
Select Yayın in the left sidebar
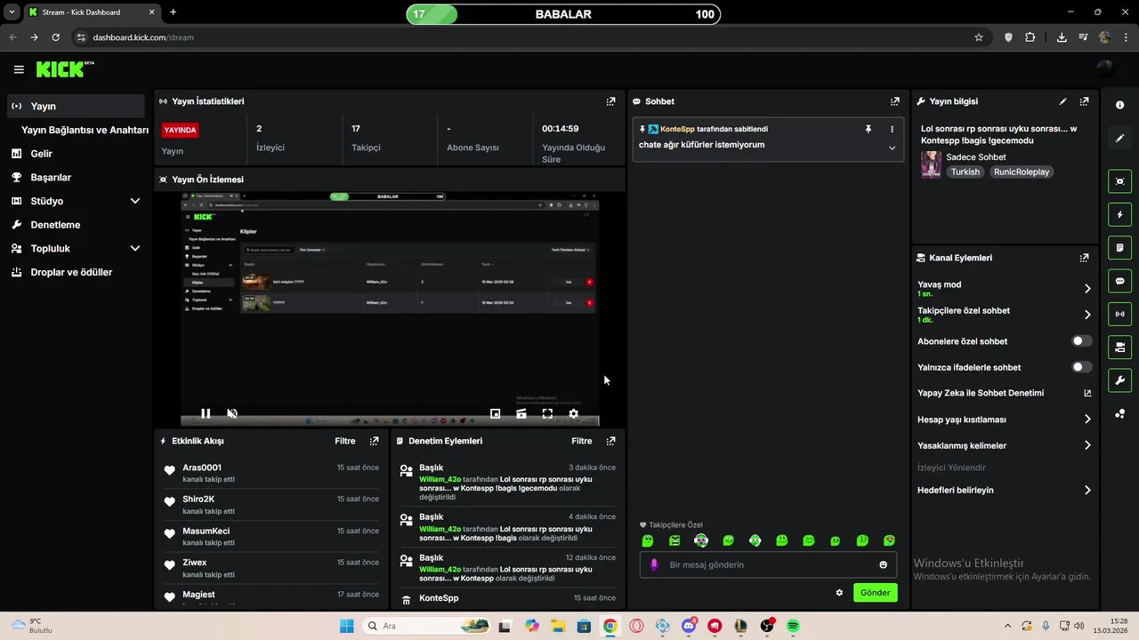pos(76,106)
